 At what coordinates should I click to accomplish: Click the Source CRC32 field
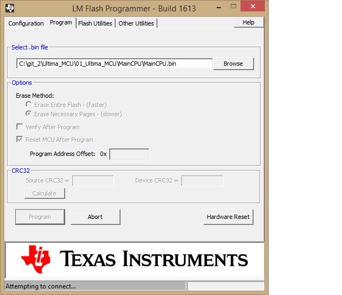click(93, 181)
